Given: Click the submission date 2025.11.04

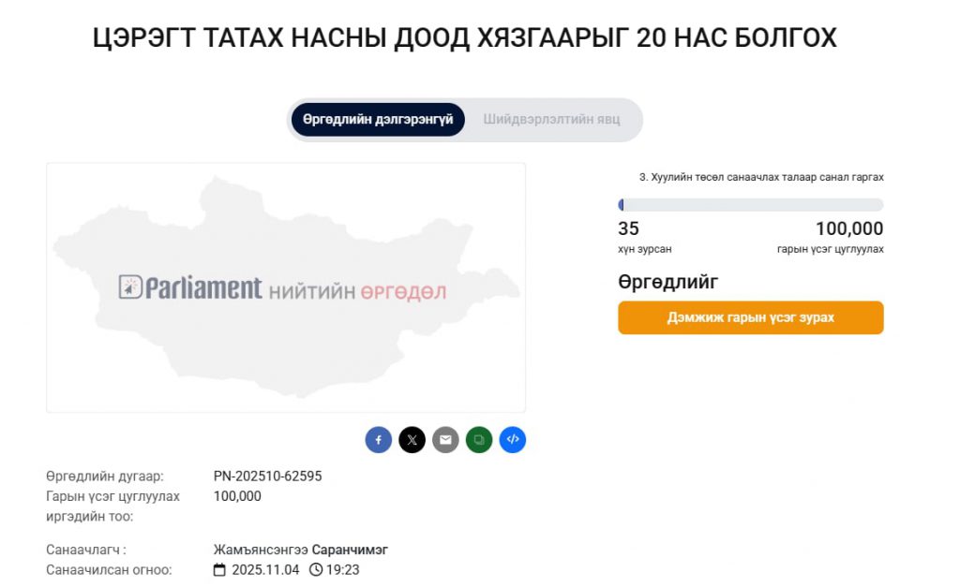Looking at the screenshot, I should tap(264, 570).
